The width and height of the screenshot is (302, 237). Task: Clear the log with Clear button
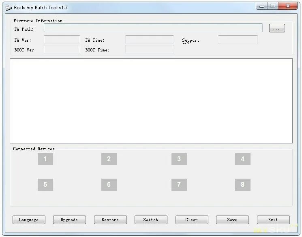[x=192, y=220]
